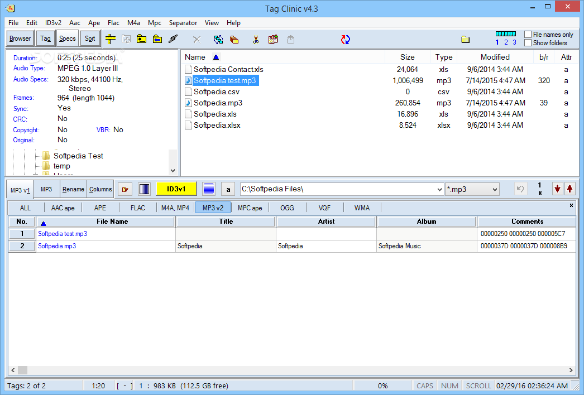Toggle the yellow ID3v1 button

[x=176, y=189]
